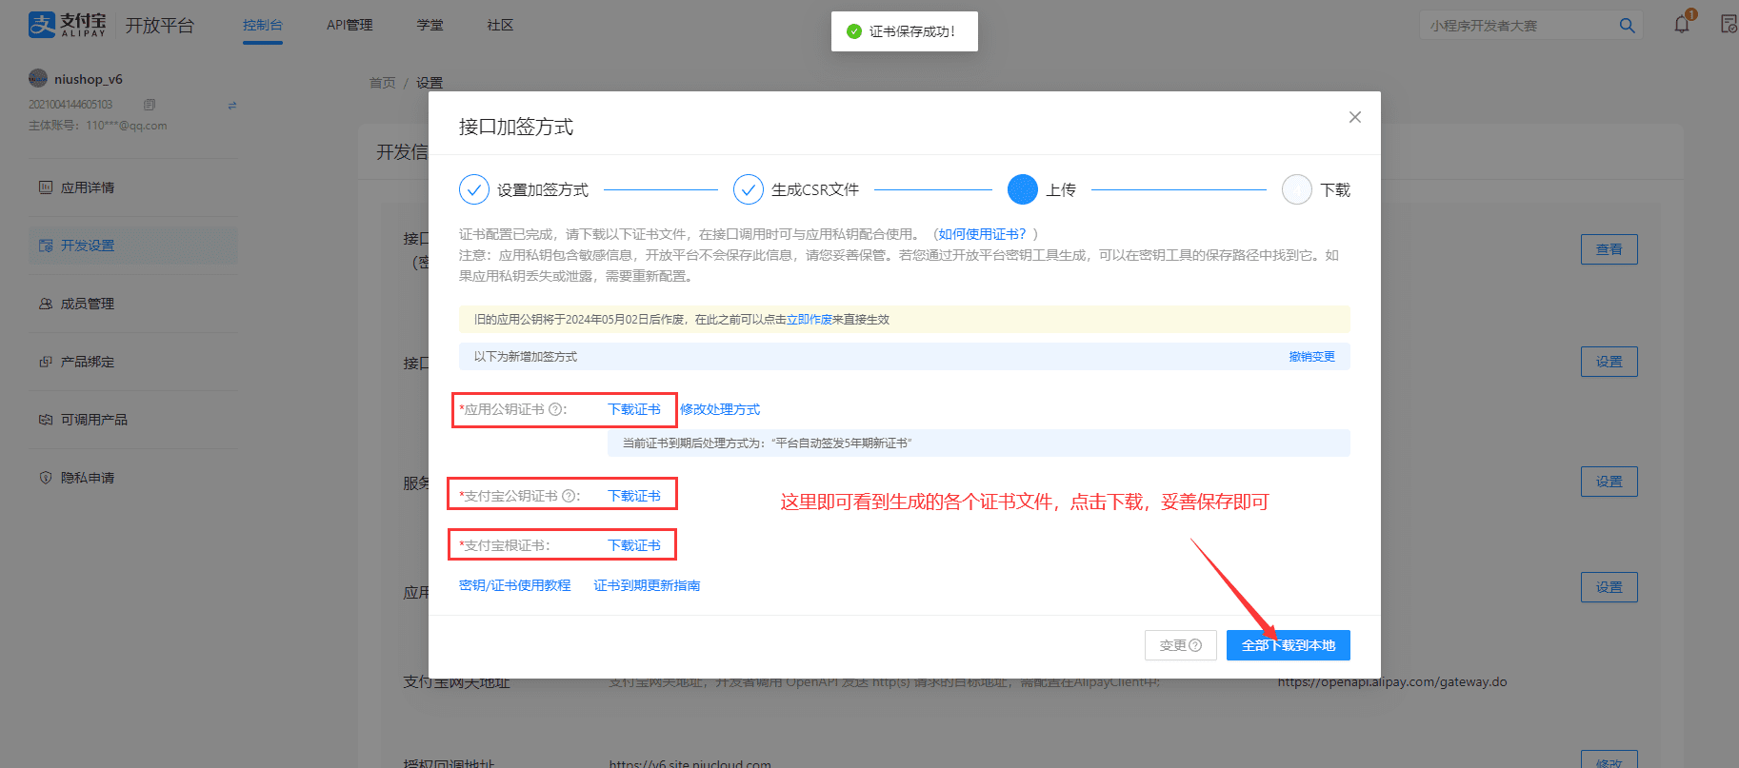Download the 支付宝根证书 certificate
The height and width of the screenshot is (768, 1739).
pyautogui.click(x=633, y=545)
